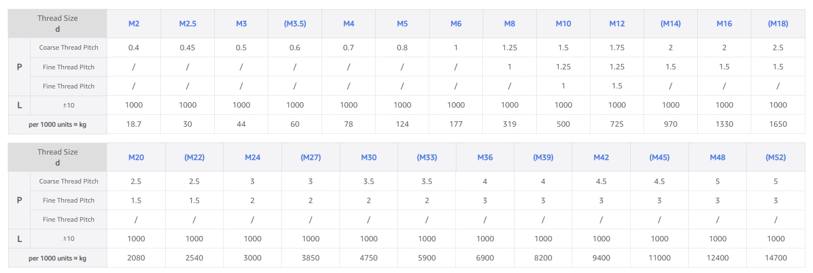This screenshot has height=273, width=813.
Task: Select the 14700 weight cell under (M52)
Action: pos(776,258)
